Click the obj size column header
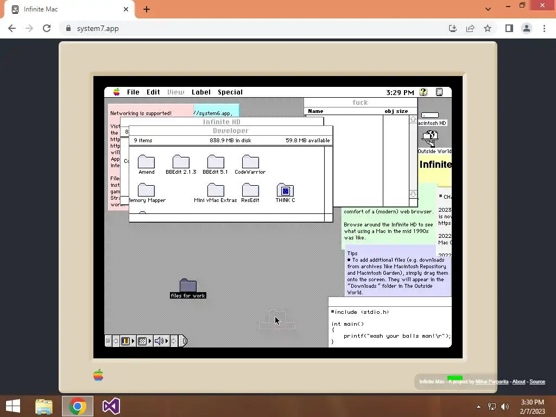Viewport: 556px width, 417px height. 396,111
